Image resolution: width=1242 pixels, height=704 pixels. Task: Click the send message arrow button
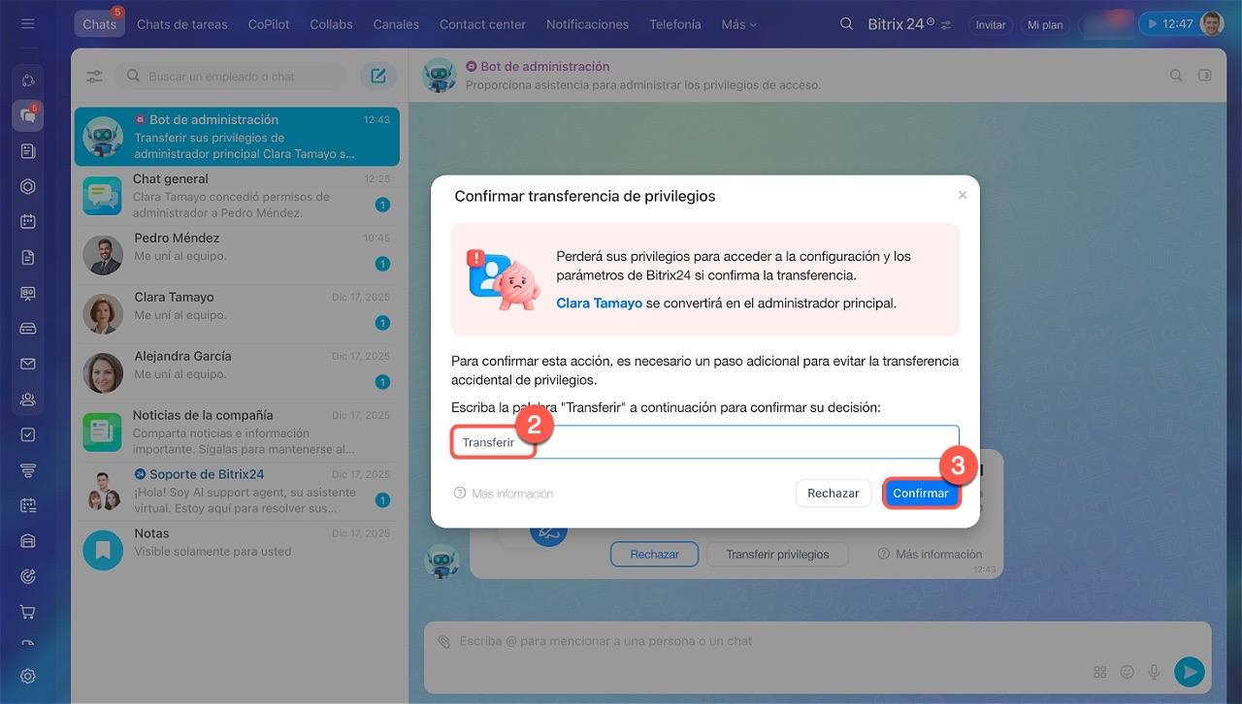pyautogui.click(x=1189, y=671)
